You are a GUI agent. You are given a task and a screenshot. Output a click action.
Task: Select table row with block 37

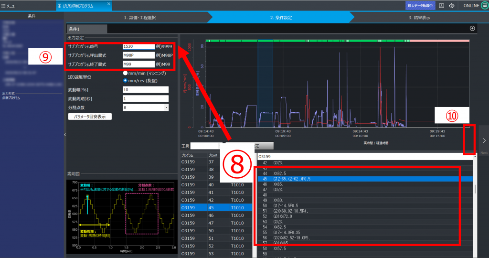[216, 162]
